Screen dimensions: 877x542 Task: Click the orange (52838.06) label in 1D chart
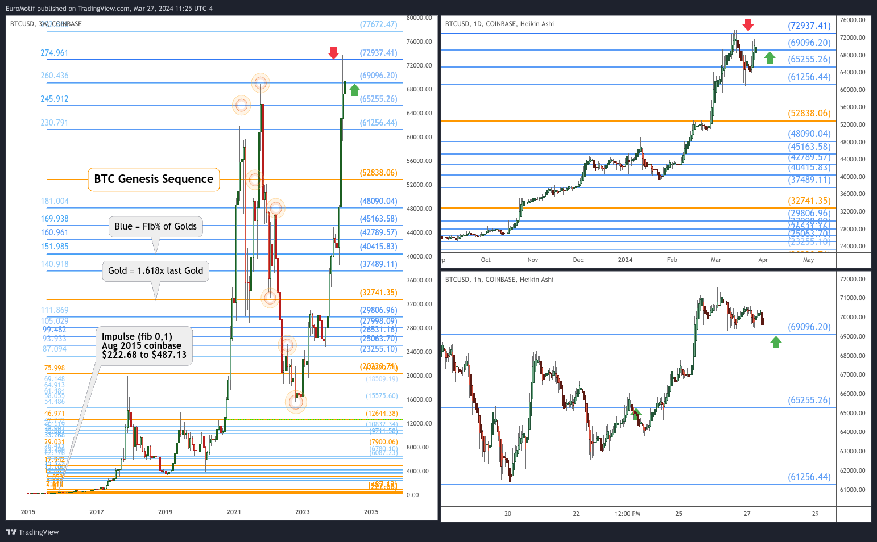809,114
